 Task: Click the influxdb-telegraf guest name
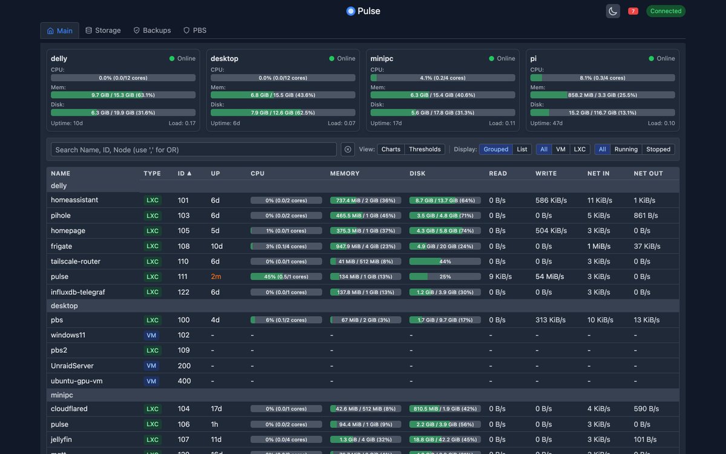point(78,292)
